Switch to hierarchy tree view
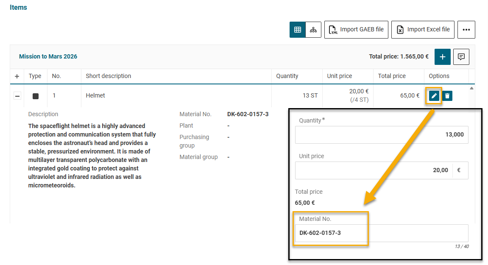Image resolution: width=488 pixels, height=265 pixels. (x=313, y=30)
